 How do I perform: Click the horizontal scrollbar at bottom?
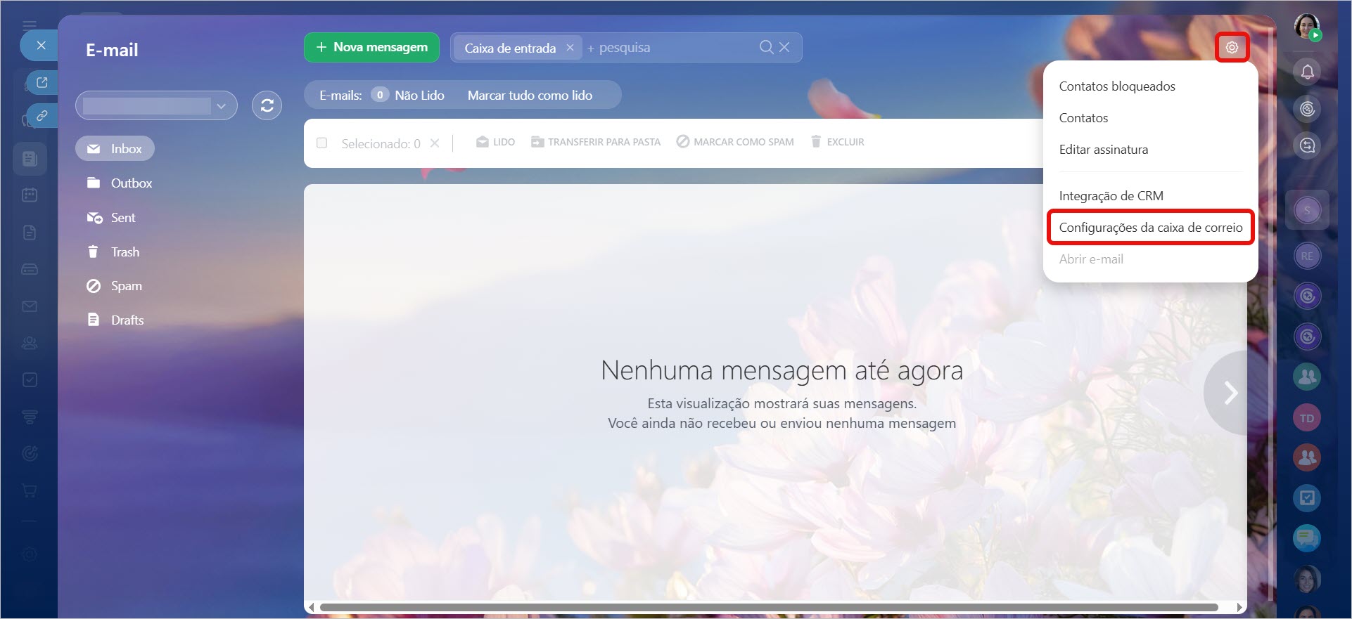[x=768, y=607]
